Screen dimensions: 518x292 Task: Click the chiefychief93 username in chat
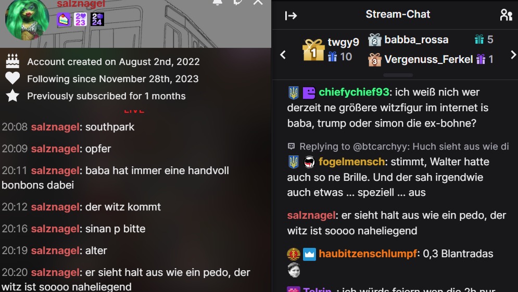point(353,92)
